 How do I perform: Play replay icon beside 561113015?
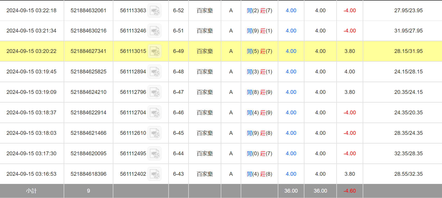(154, 51)
